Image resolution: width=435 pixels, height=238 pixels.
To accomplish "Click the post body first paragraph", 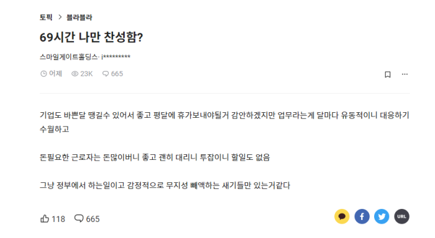I will pos(224,122).
